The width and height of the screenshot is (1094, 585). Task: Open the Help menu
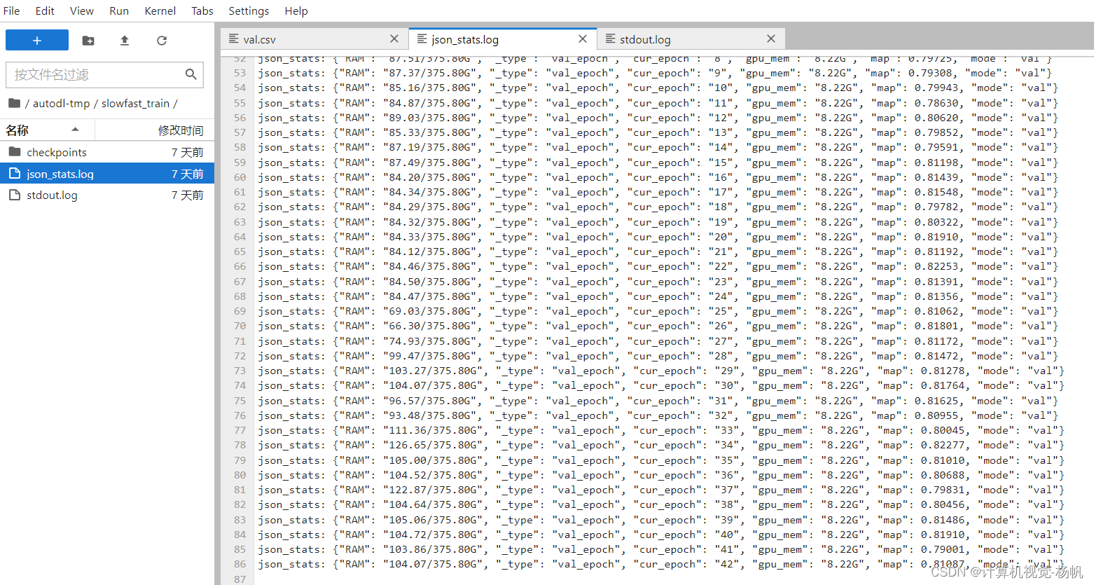coord(296,11)
